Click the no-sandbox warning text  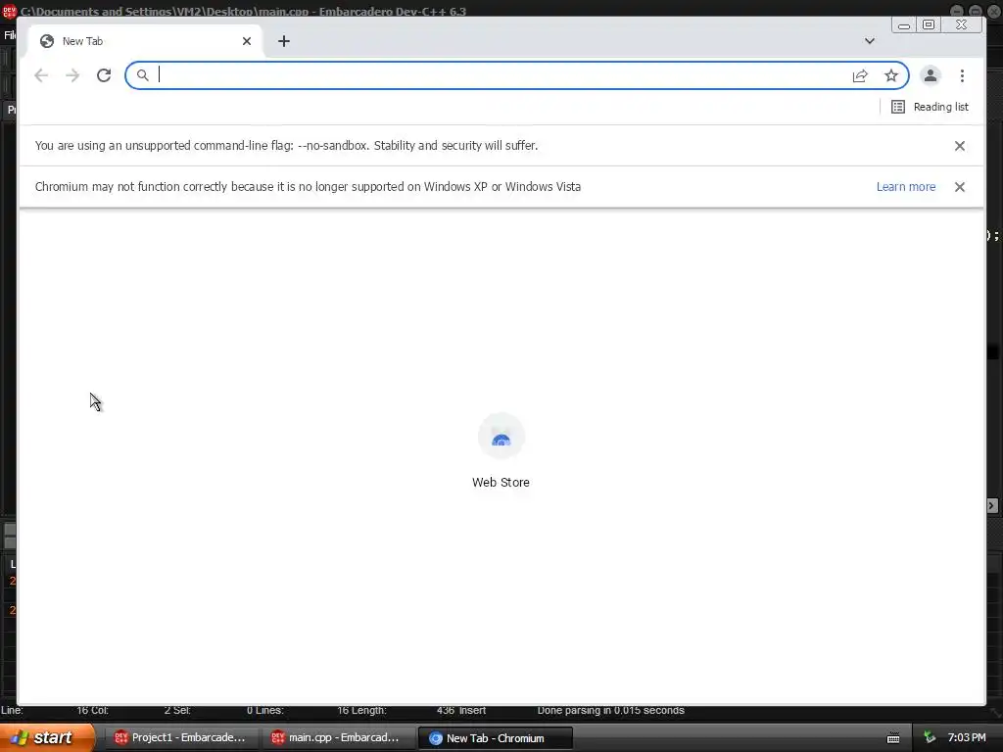click(x=287, y=146)
